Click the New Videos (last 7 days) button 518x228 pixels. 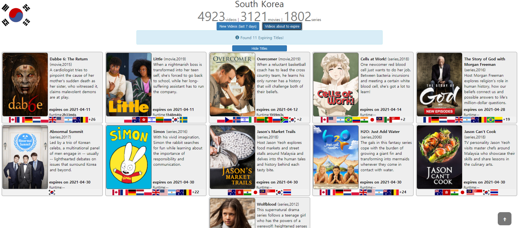[x=238, y=27]
